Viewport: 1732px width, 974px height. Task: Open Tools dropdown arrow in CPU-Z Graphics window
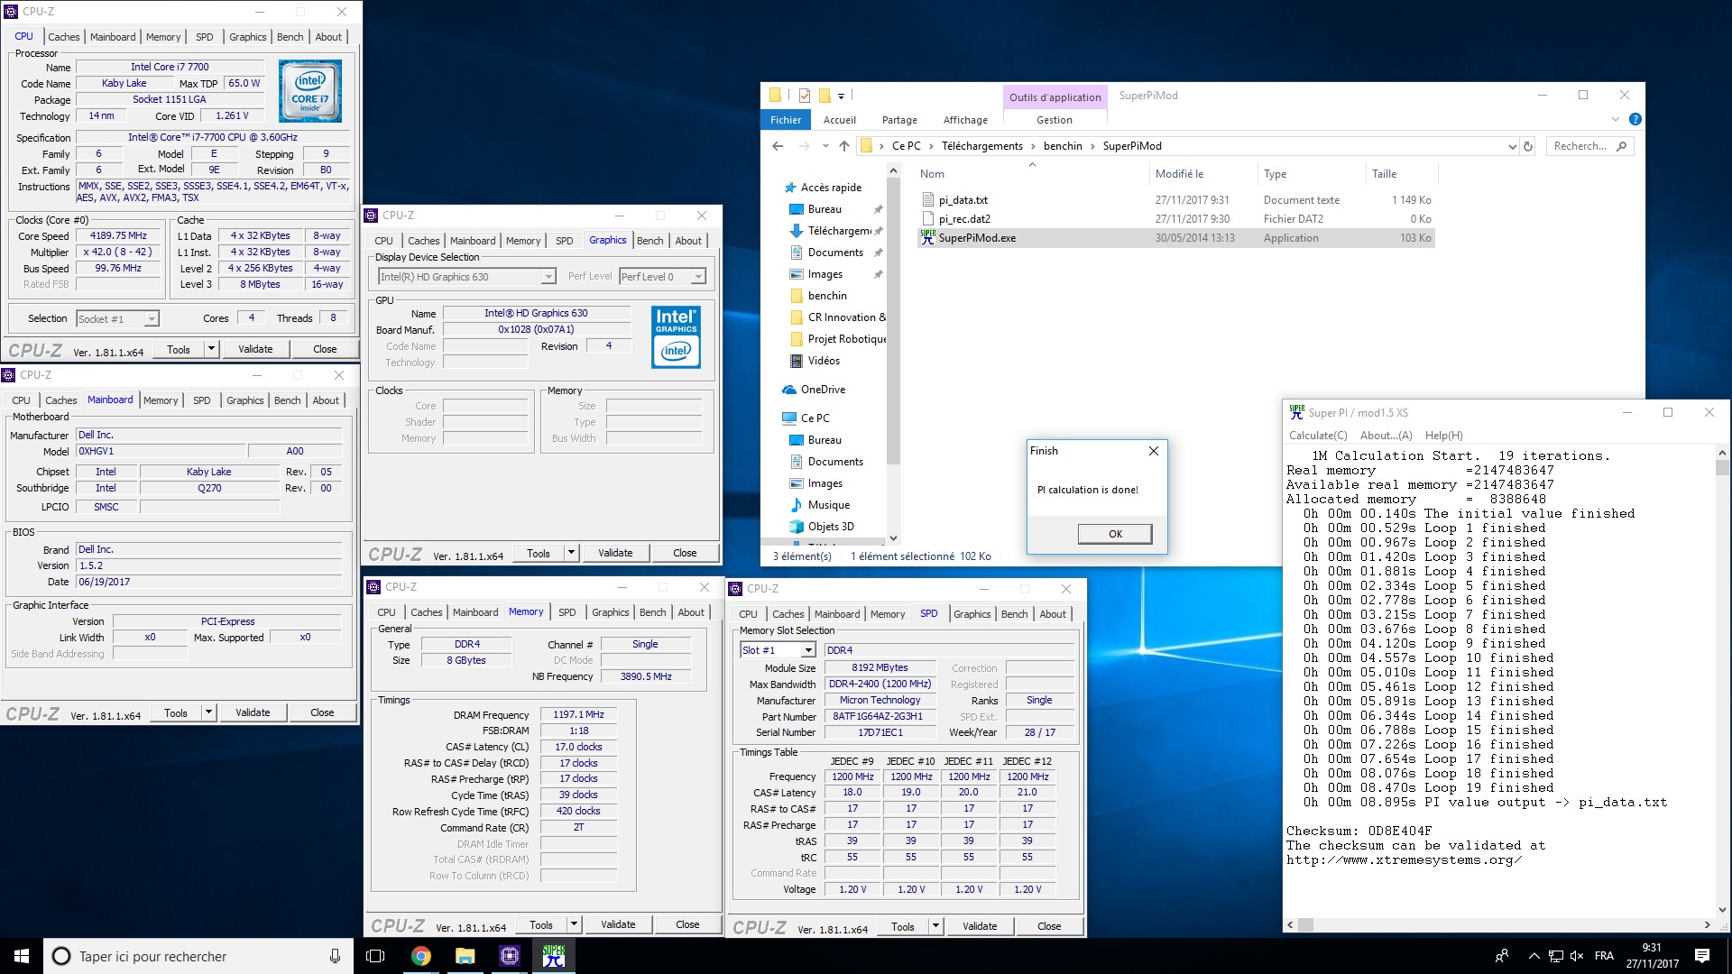571,553
